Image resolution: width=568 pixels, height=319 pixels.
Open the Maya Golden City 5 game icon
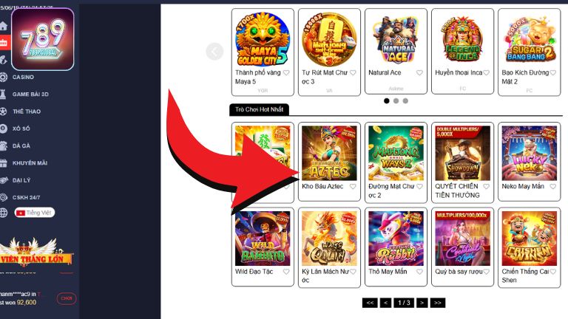(263, 39)
